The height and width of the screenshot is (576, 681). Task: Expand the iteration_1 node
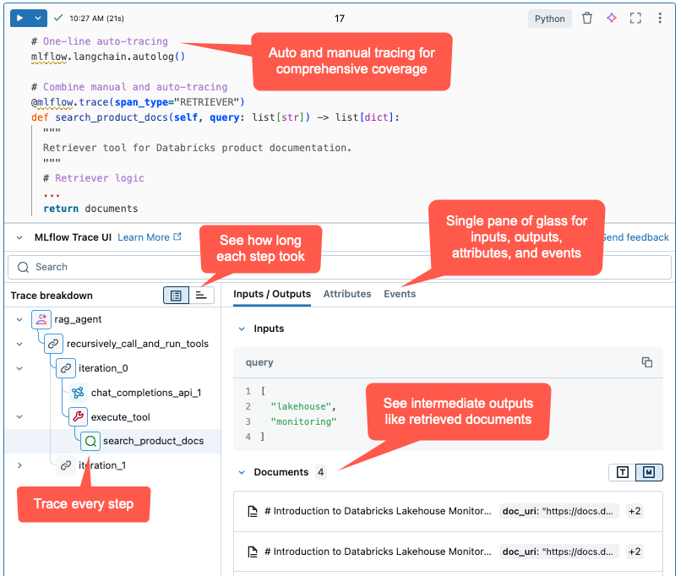[19, 465]
